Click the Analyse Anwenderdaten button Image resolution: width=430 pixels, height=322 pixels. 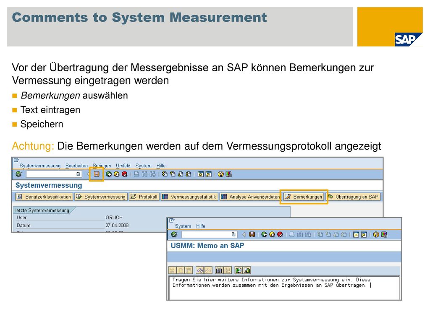pos(250,197)
